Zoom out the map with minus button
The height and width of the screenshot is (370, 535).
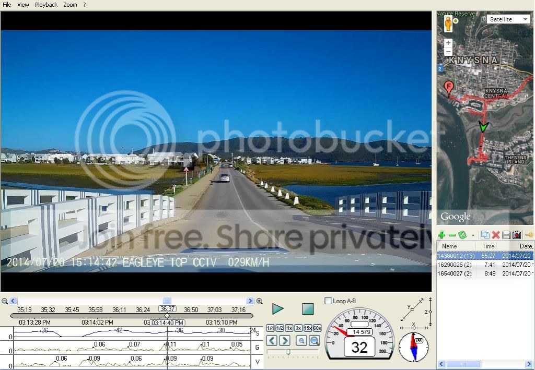448,52
